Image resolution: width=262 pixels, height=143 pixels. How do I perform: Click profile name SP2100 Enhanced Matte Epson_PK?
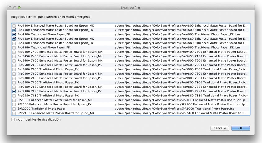tap(55, 105)
